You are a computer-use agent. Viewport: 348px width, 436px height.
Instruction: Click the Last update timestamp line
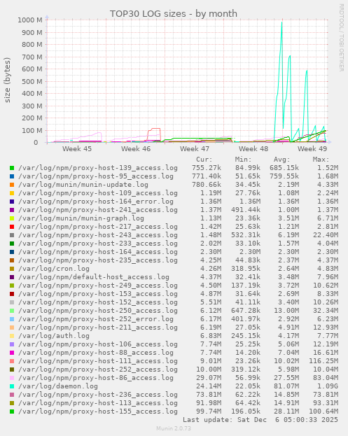click(x=260, y=420)
